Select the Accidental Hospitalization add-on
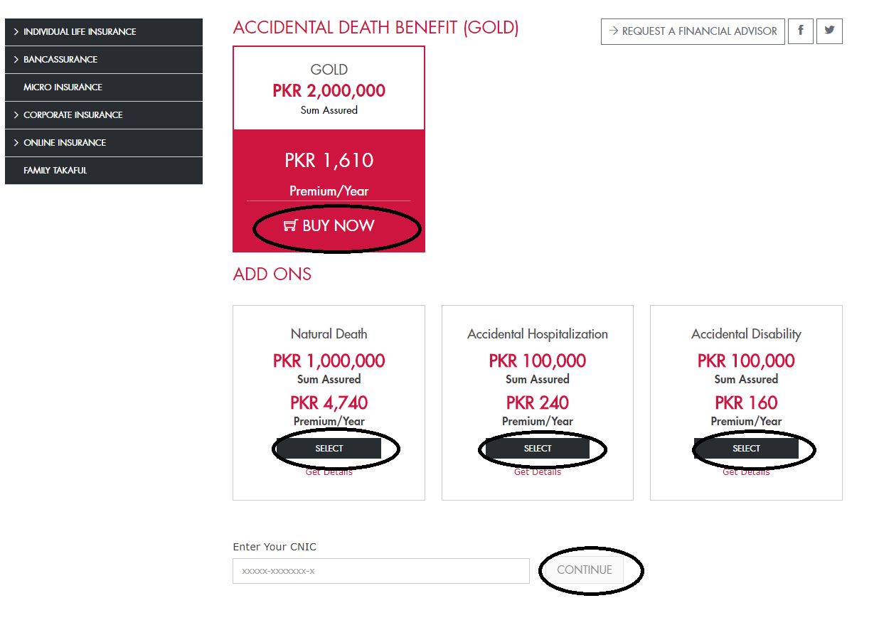The image size is (879, 630). pyautogui.click(x=538, y=449)
